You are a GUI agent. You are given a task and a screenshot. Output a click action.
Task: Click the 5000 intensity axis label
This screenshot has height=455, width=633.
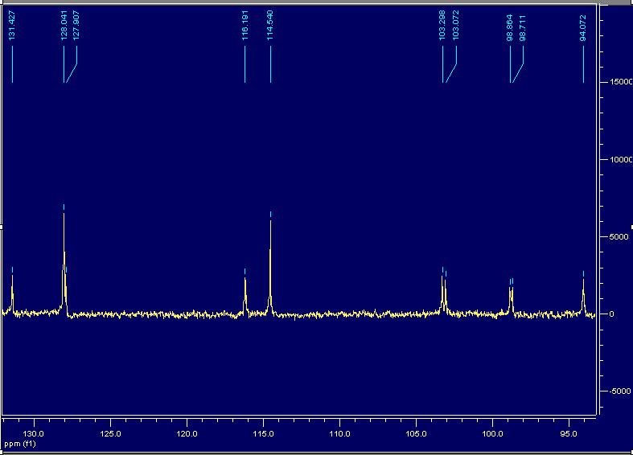(619, 237)
